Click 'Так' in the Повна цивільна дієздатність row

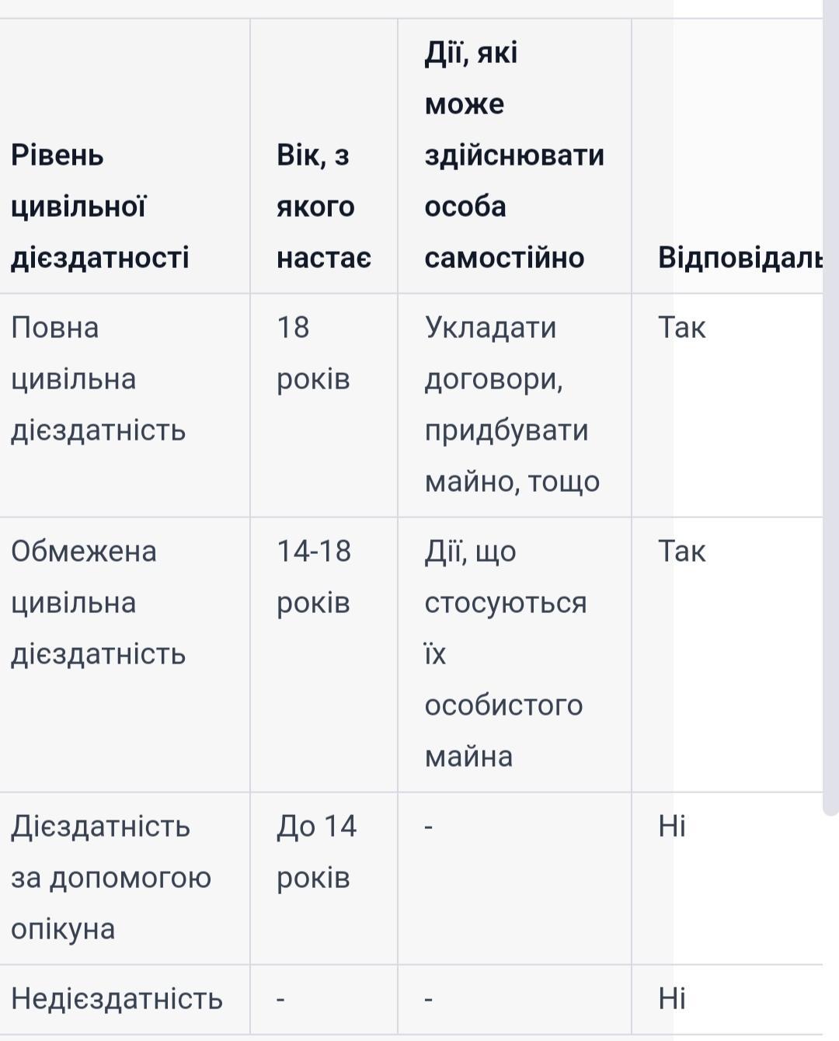[x=681, y=328]
